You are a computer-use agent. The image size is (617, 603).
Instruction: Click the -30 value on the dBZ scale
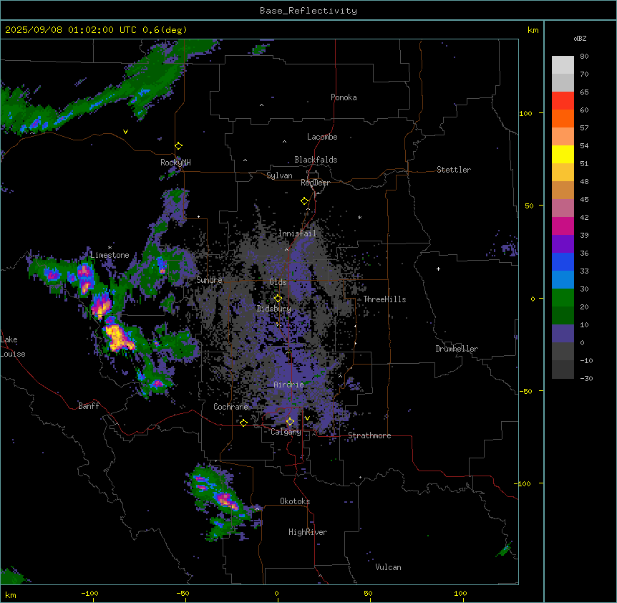[586, 379]
